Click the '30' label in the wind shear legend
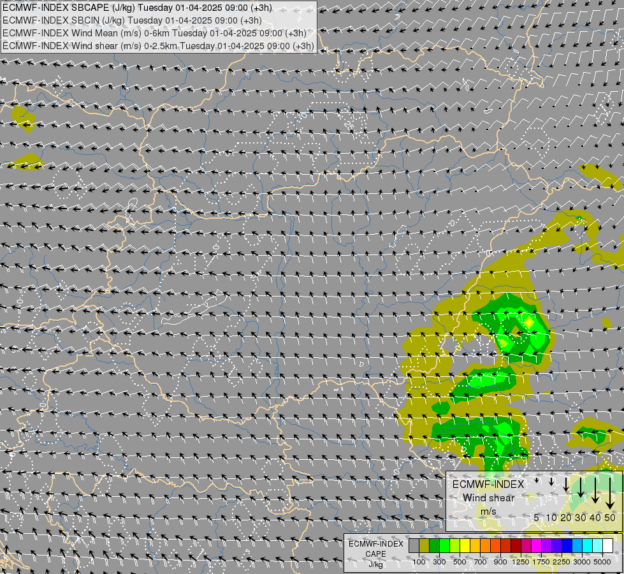624x574 pixels. [x=581, y=517]
